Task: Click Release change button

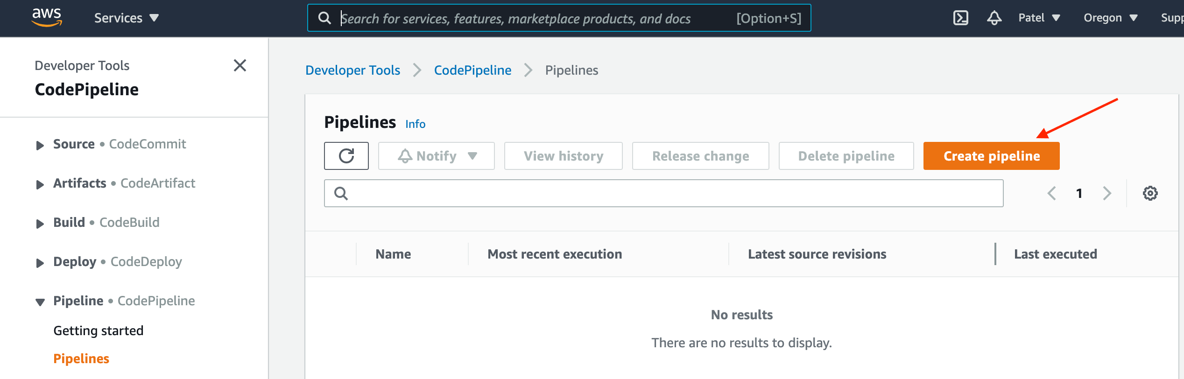Action: [x=700, y=156]
